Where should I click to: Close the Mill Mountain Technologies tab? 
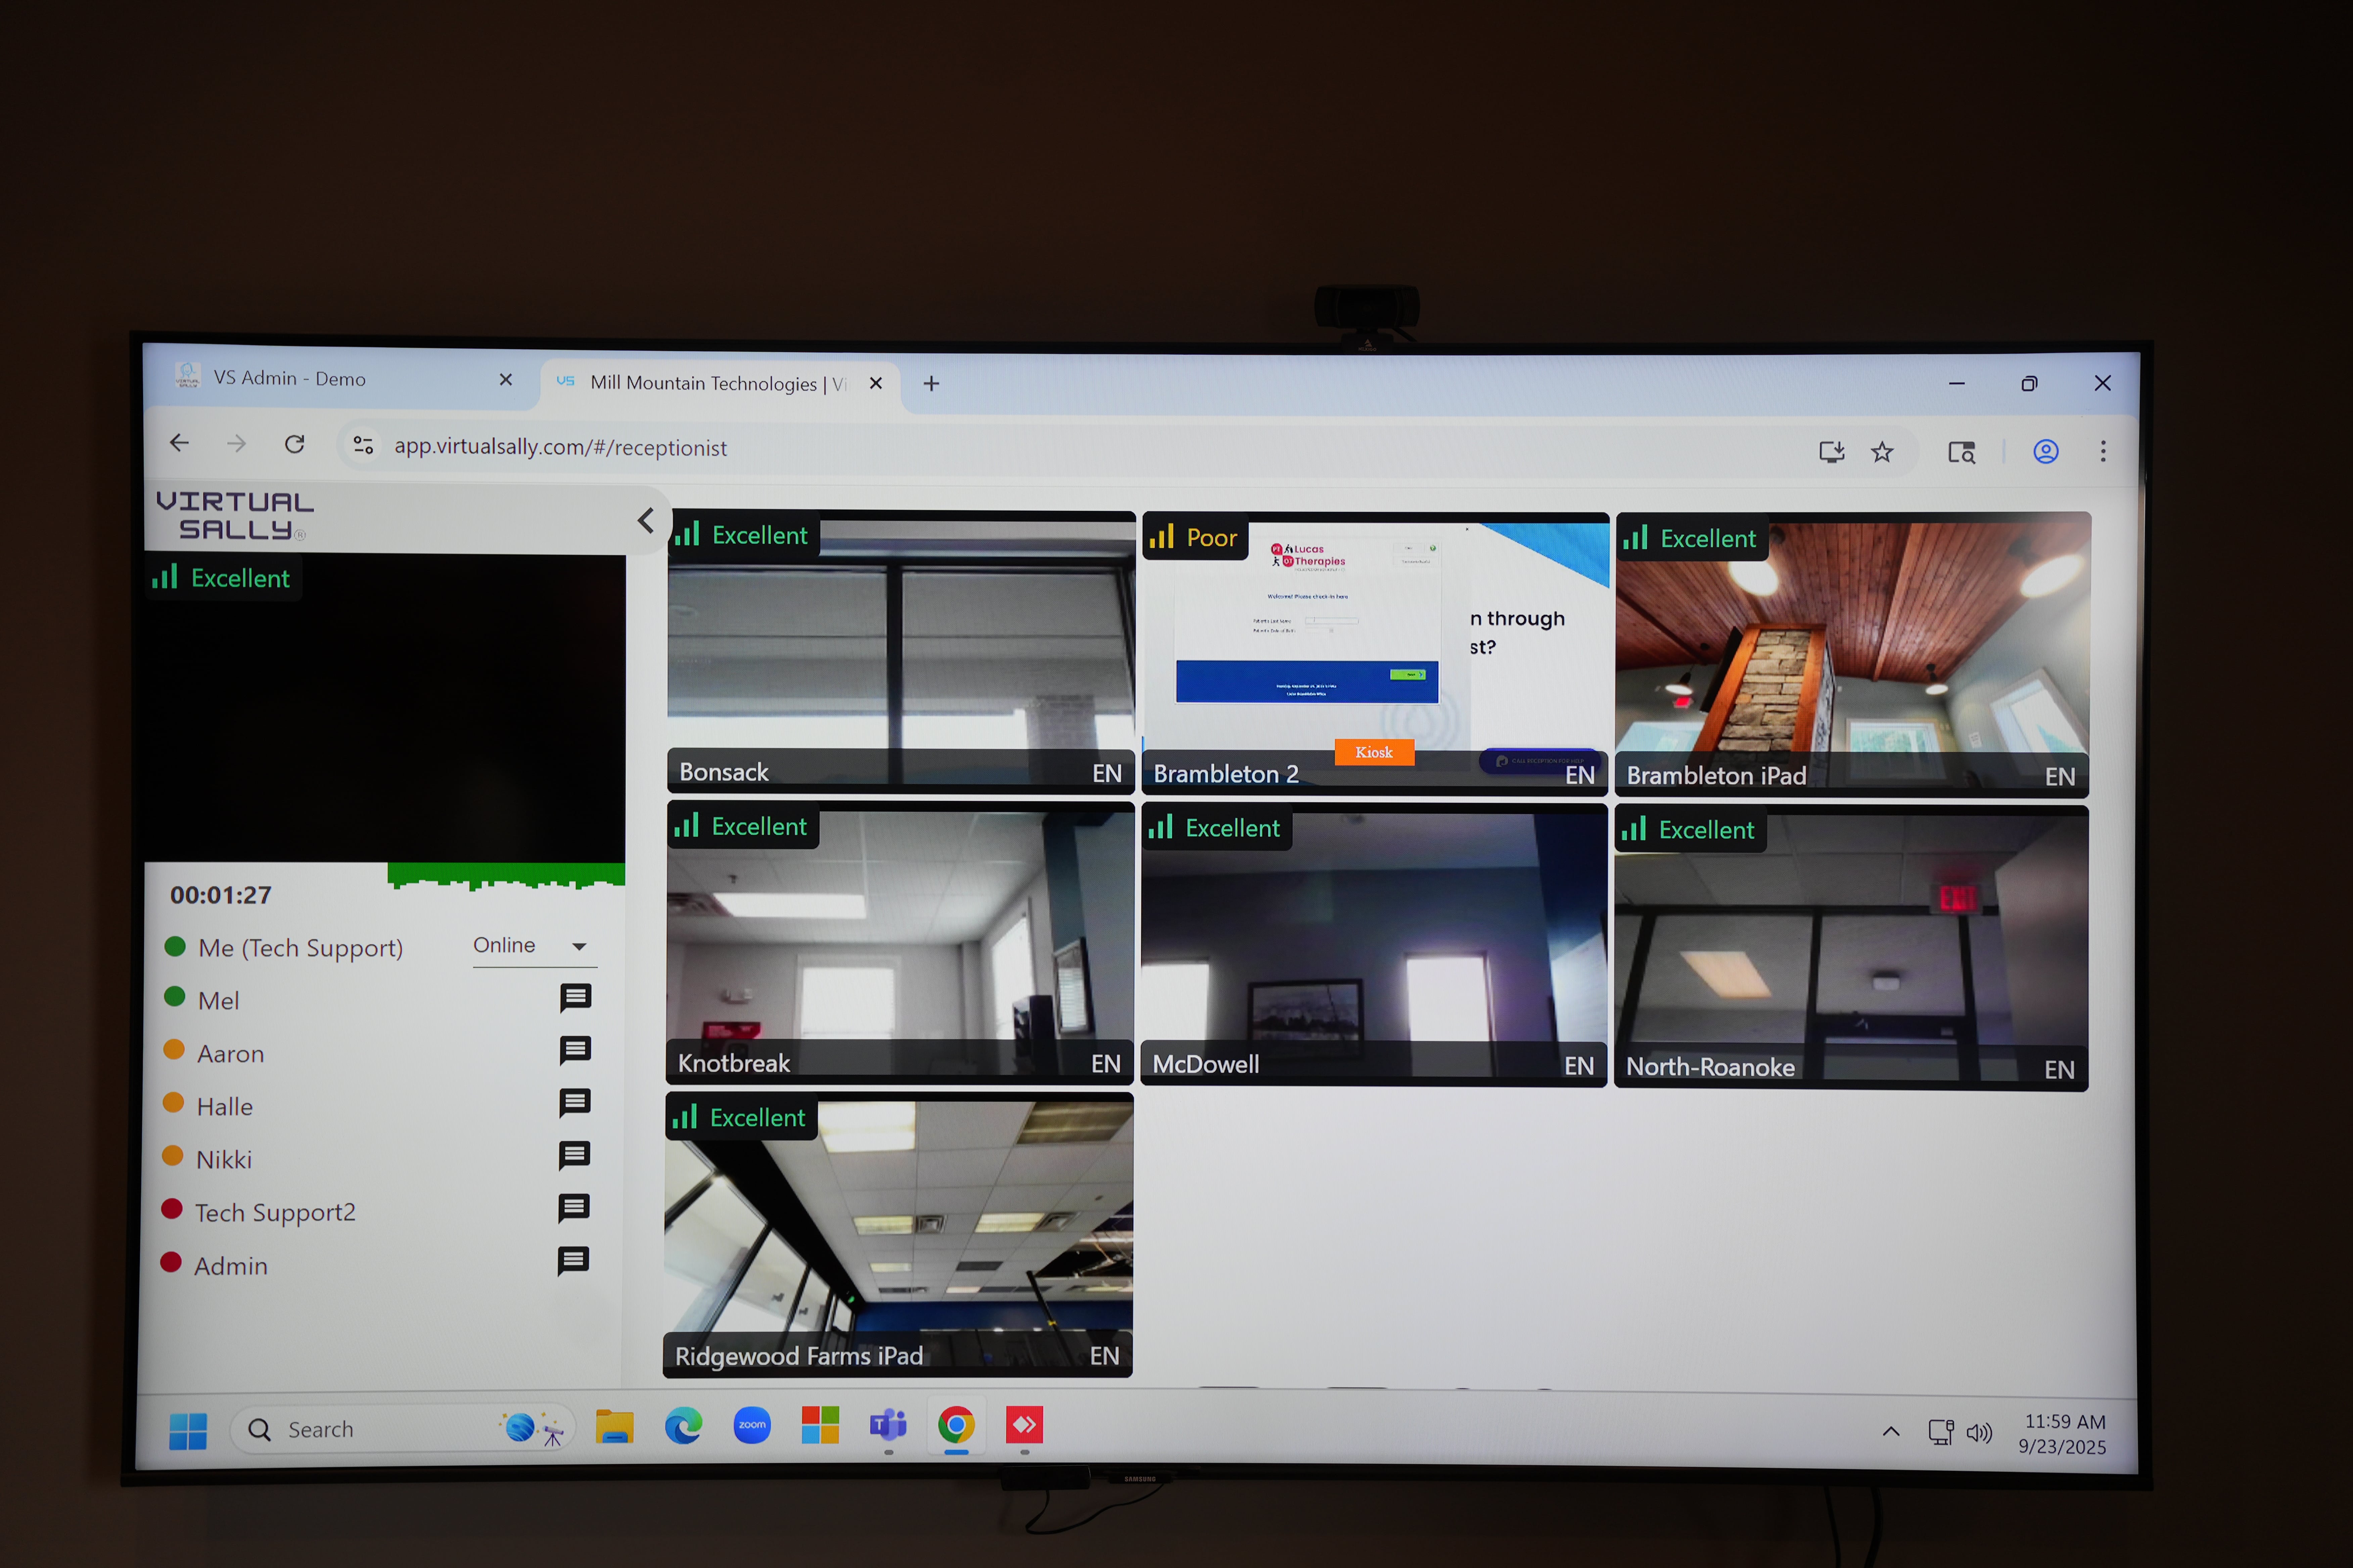(x=875, y=383)
